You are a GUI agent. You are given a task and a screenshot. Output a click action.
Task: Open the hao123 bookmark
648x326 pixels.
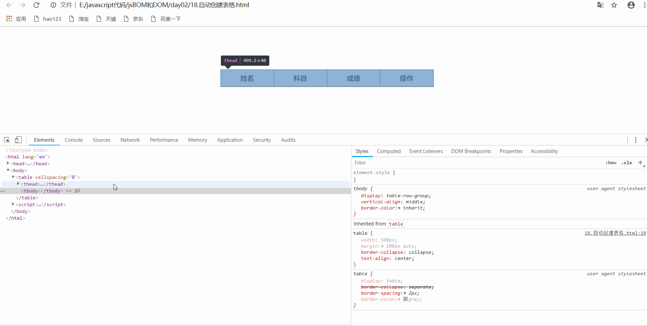(x=48, y=19)
